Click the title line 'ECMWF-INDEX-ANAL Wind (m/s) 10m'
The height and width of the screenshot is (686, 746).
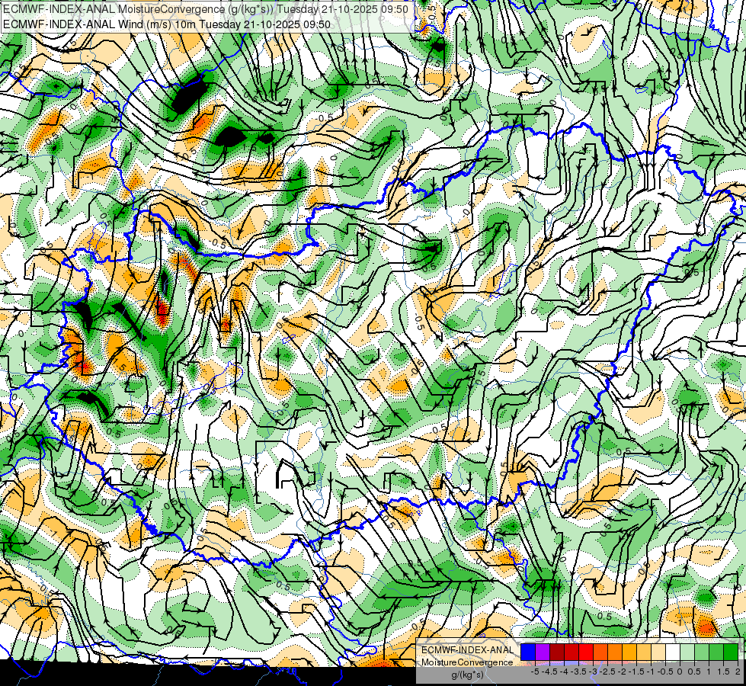point(98,24)
